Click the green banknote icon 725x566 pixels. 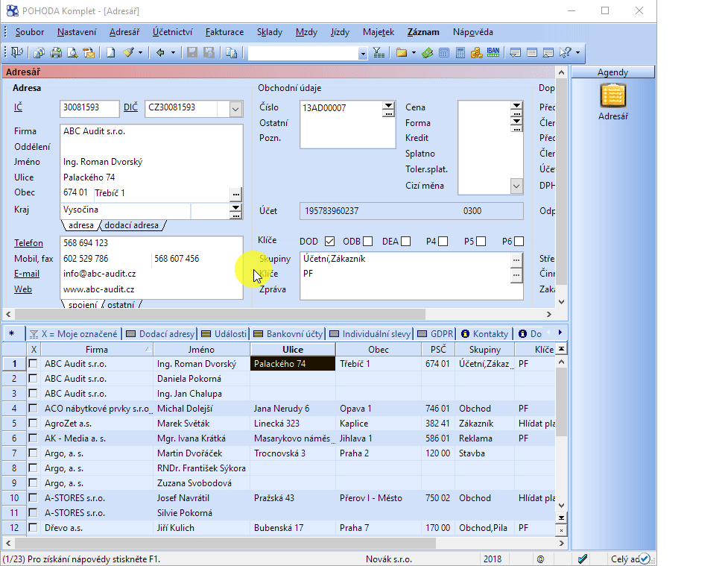pyautogui.click(x=428, y=53)
